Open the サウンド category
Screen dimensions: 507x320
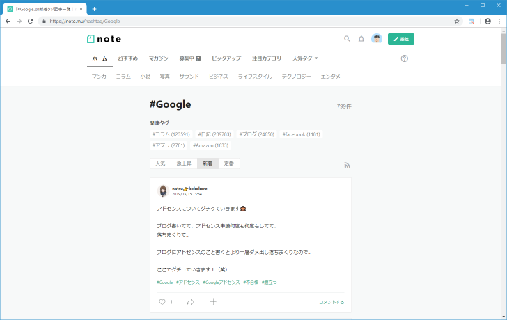tap(189, 77)
